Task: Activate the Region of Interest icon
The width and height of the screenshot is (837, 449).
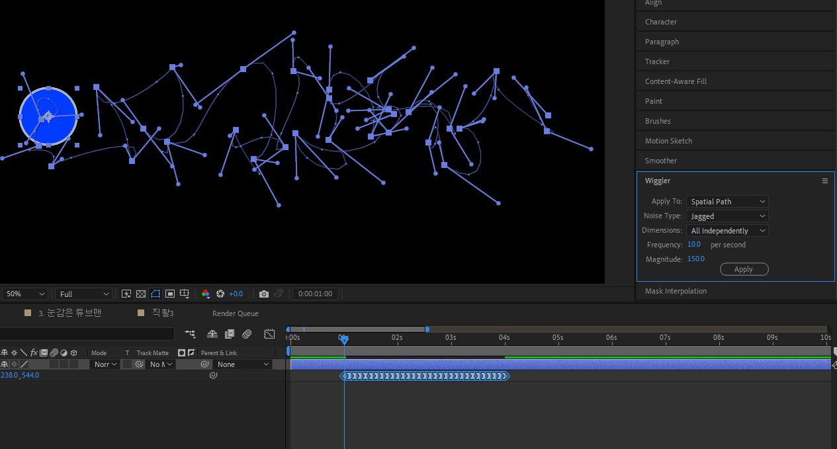Action: (x=170, y=294)
